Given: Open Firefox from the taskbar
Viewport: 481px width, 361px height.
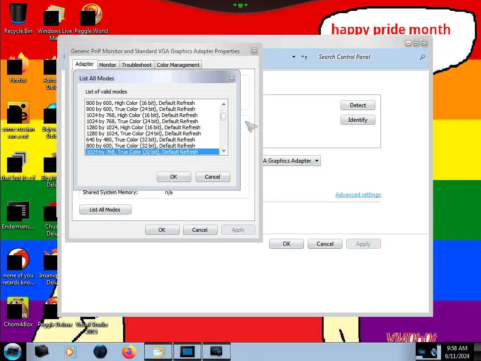Looking at the screenshot, I should [129, 352].
